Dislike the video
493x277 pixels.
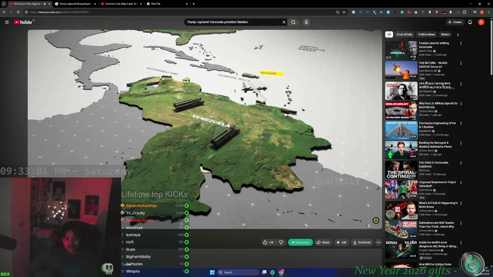(281, 242)
